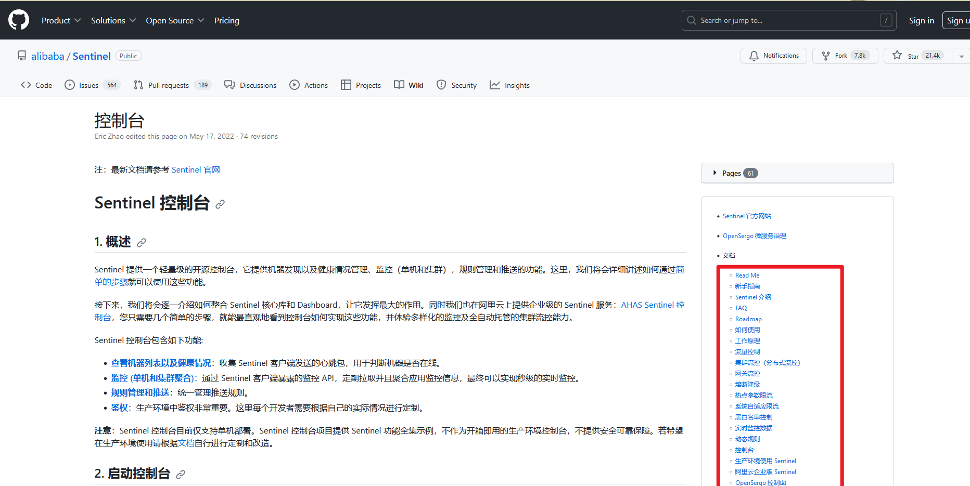Click Sign in
This screenshot has width=970, height=486.
(921, 20)
